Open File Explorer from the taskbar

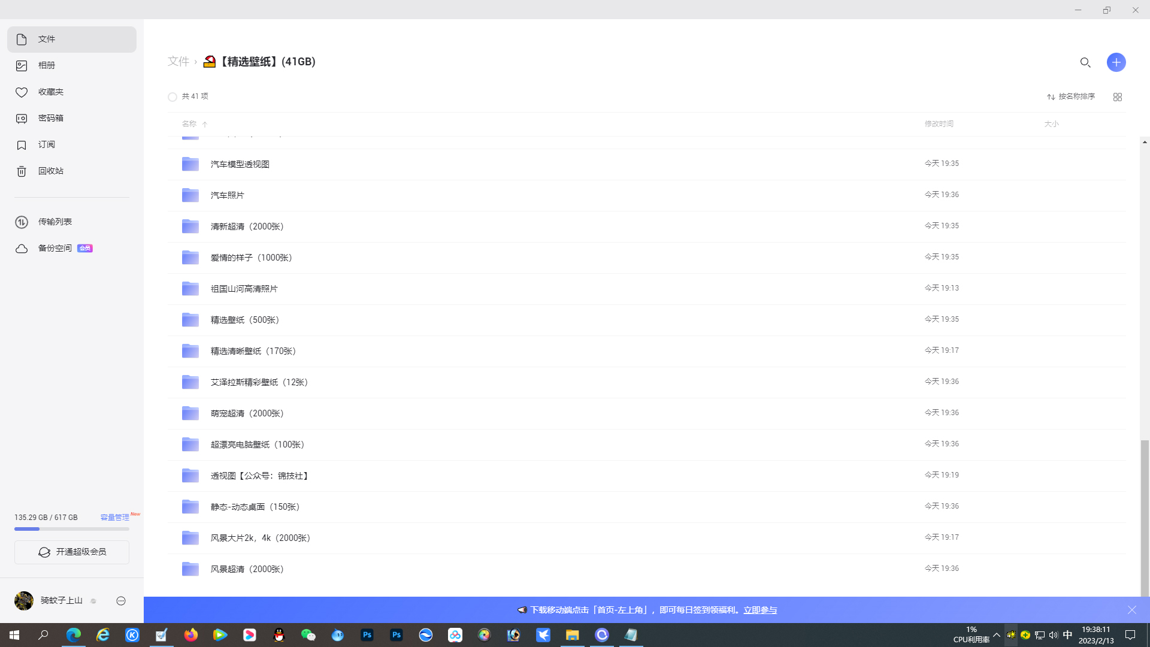[x=573, y=635]
